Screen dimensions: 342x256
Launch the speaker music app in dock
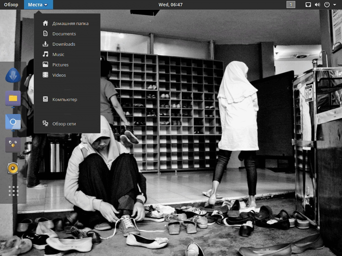pyautogui.click(x=13, y=168)
